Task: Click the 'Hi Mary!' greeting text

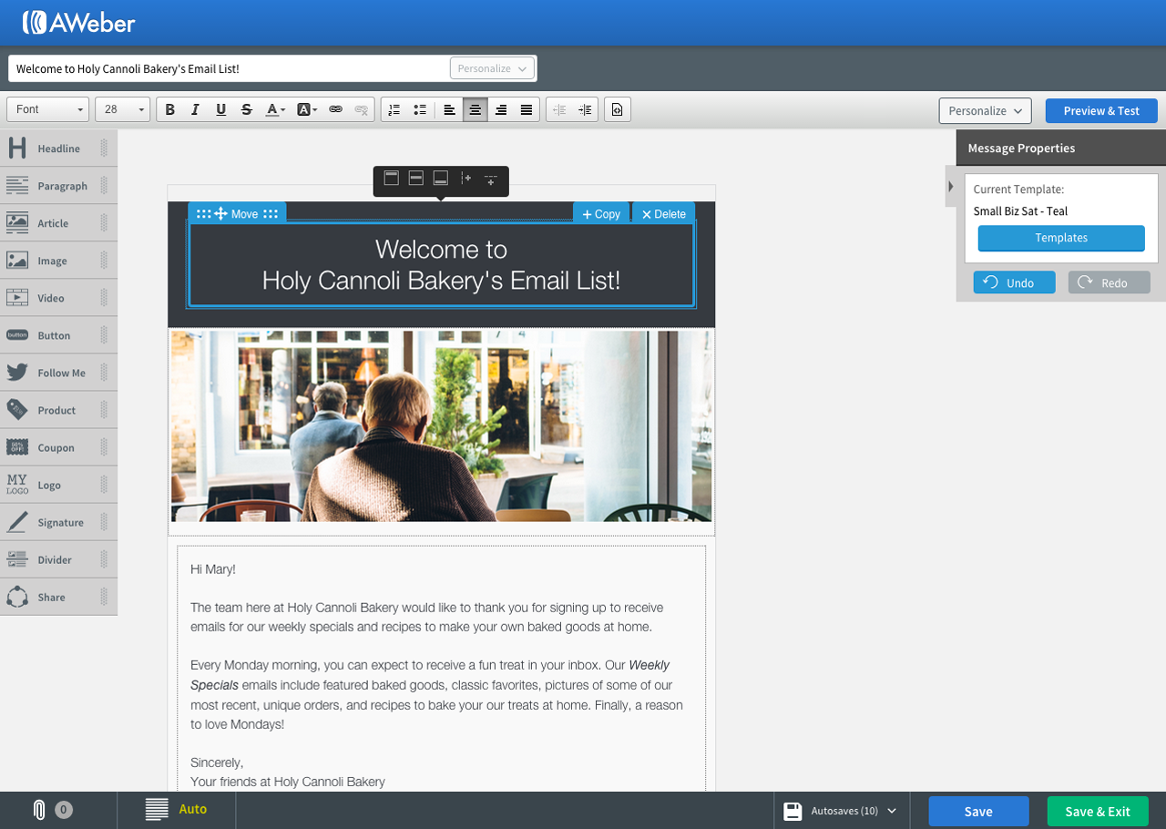Action: coord(213,569)
